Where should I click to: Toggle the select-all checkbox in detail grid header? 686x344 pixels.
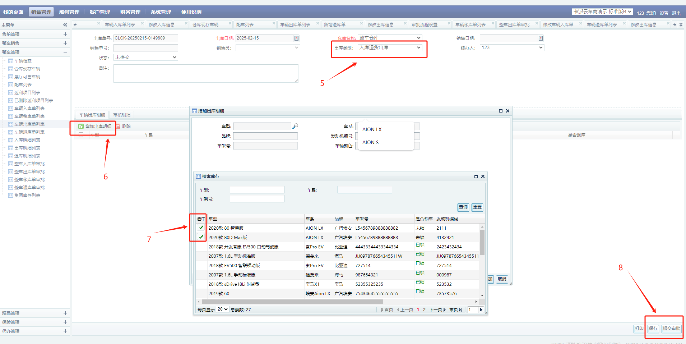tap(81, 135)
